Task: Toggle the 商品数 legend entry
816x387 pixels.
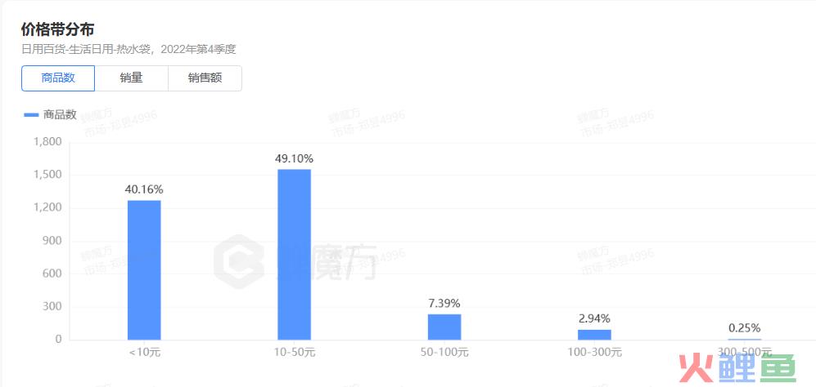Action: pyautogui.click(x=51, y=115)
